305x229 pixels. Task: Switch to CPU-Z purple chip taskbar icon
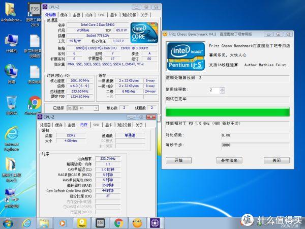pos(155,223)
